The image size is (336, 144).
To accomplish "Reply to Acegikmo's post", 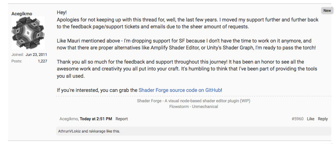I will pos(323,119).
